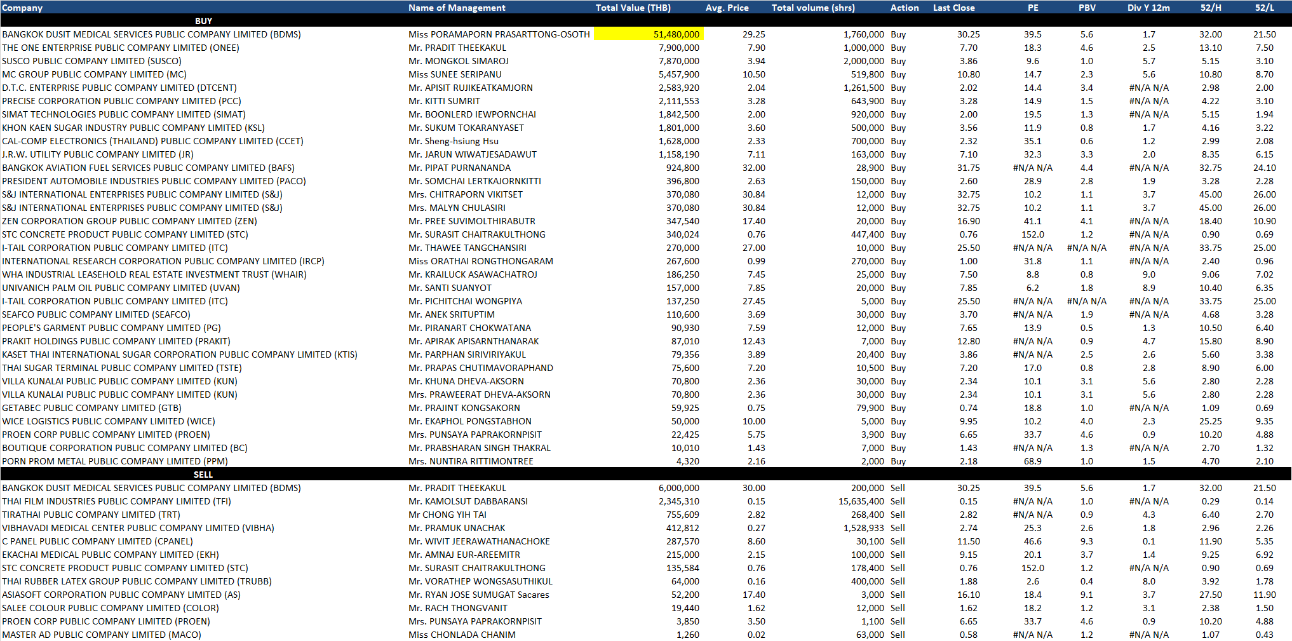Click the MASTER AD (MACO) company cell
1292x641 pixels.
102,635
